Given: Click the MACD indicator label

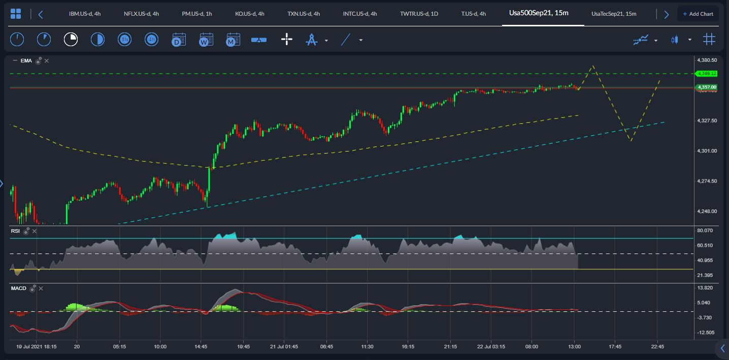Looking at the screenshot, I should coord(19,289).
